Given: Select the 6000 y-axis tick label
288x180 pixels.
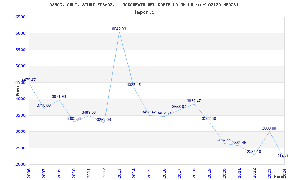Looking at the screenshot, I should 21,33.
